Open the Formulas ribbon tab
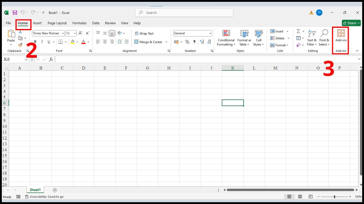Image resolution: width=364 pixels, height=204 pixels. pyautogui.click(x=79, y=23)
